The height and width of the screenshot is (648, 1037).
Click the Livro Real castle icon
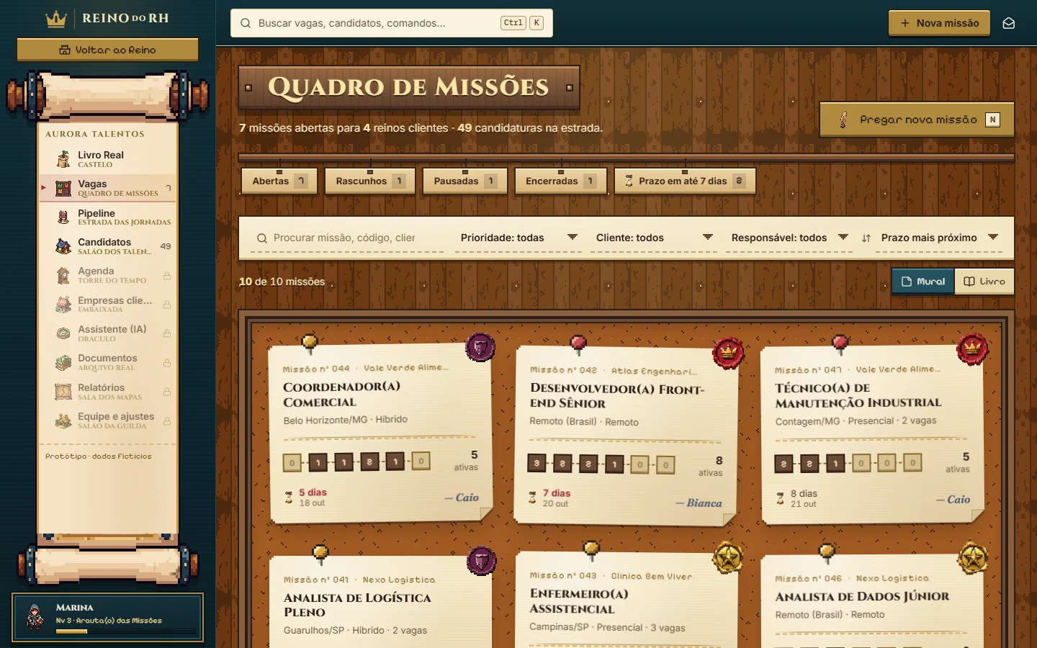click(63, 158)
